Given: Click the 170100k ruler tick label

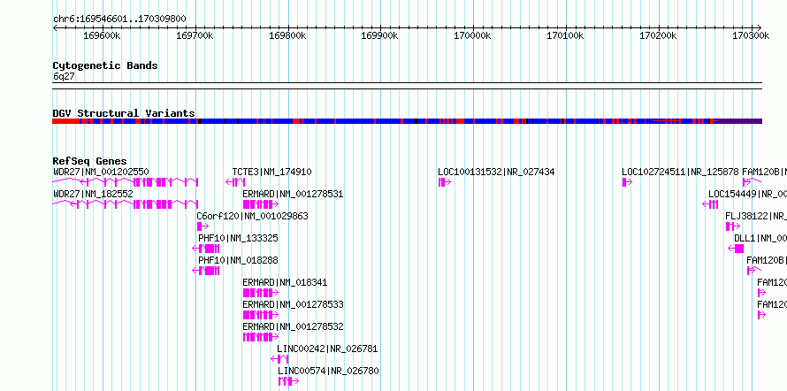Looking at the screenshot, I should point(565,35).
